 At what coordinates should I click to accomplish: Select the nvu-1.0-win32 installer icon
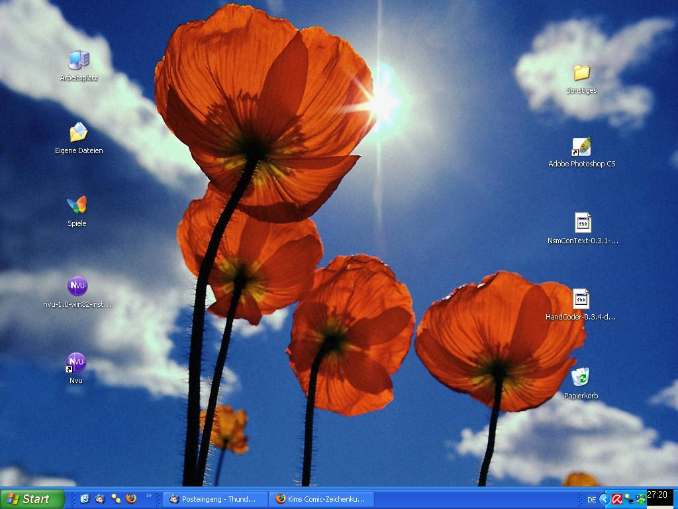(x=77, y=287)
